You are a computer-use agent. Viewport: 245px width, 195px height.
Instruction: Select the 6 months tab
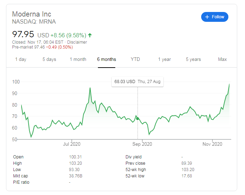(x=106, y=59)
